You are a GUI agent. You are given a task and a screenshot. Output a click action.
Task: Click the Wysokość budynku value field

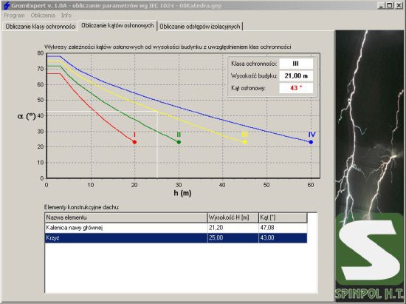296,76
